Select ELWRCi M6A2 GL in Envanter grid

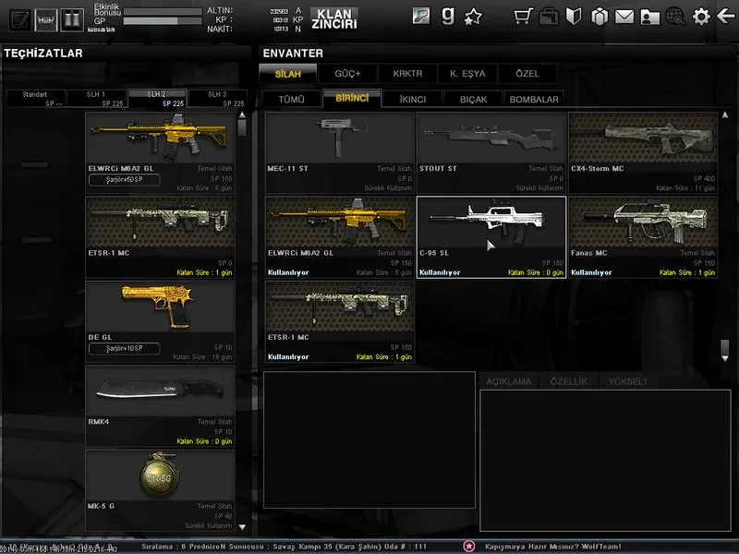tap(340, 237)
